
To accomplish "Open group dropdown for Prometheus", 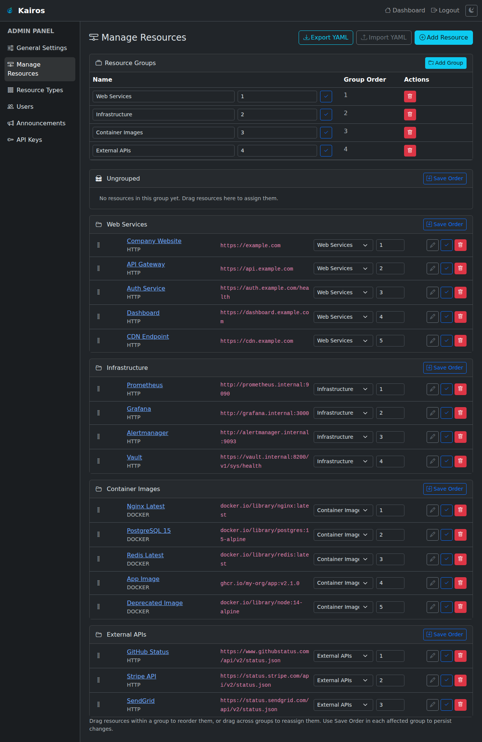I will coord(343,389).
